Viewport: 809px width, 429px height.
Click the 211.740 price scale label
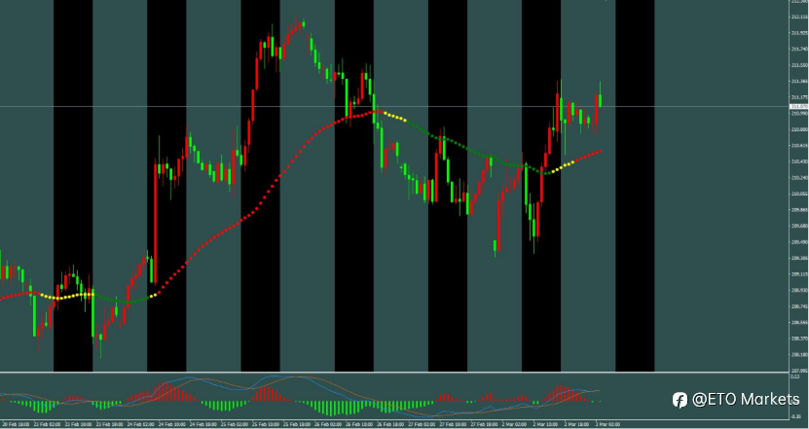[799, 49]
